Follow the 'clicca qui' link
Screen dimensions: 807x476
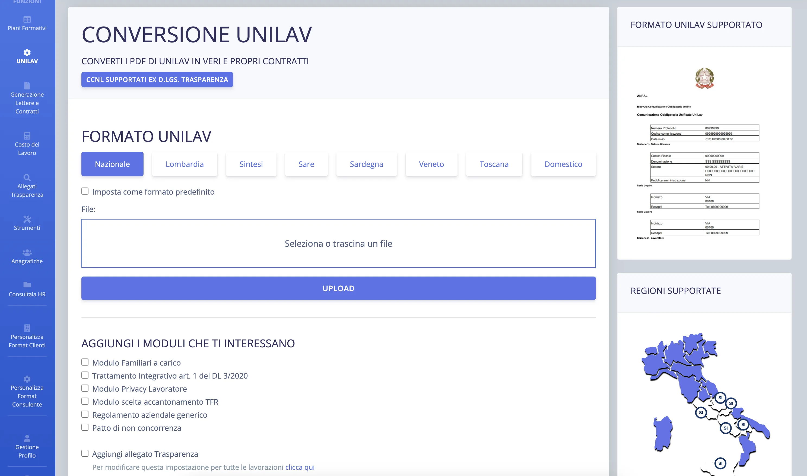click(x=300, y=467)
